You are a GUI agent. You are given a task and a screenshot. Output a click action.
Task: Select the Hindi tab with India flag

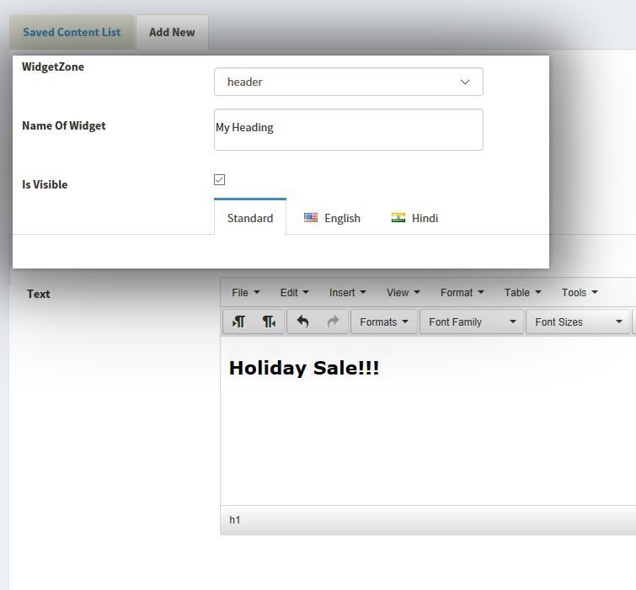click(415, 218)
